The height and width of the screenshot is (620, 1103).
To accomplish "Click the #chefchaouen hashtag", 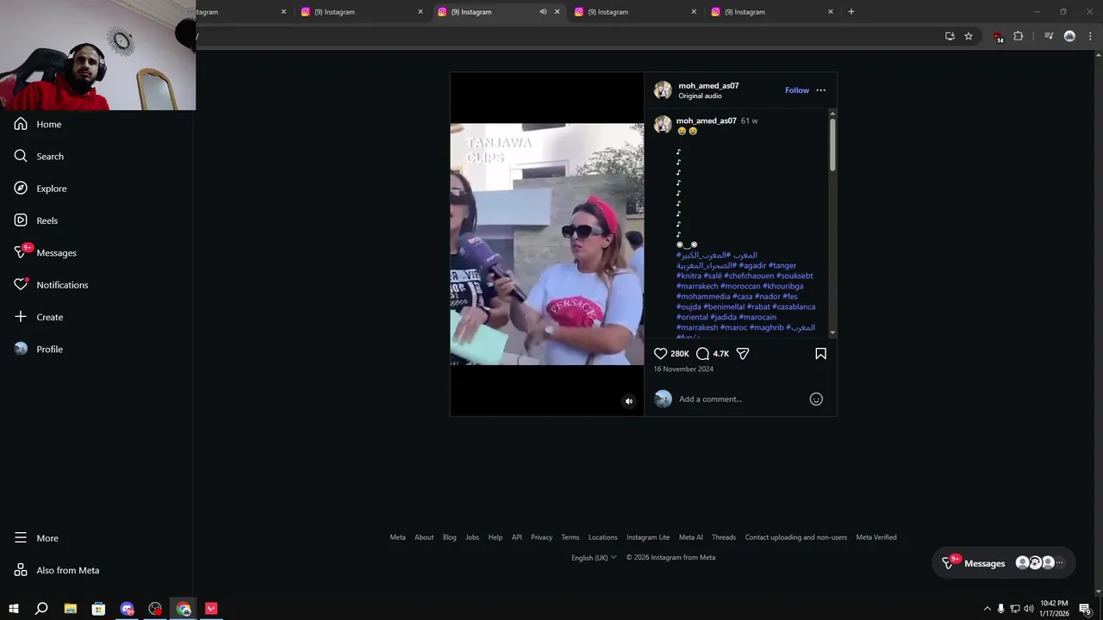I will tap(749, 276).
